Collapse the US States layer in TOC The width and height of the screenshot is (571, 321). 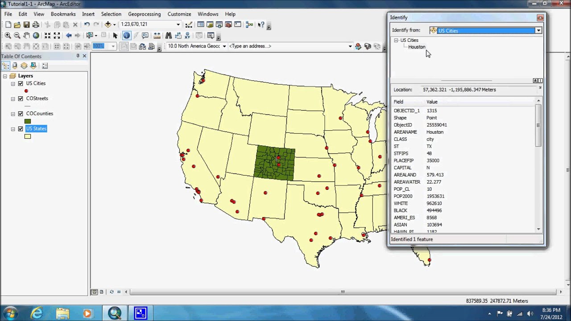13,129
